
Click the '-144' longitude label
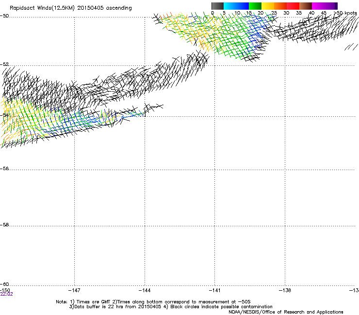point(145,290)
